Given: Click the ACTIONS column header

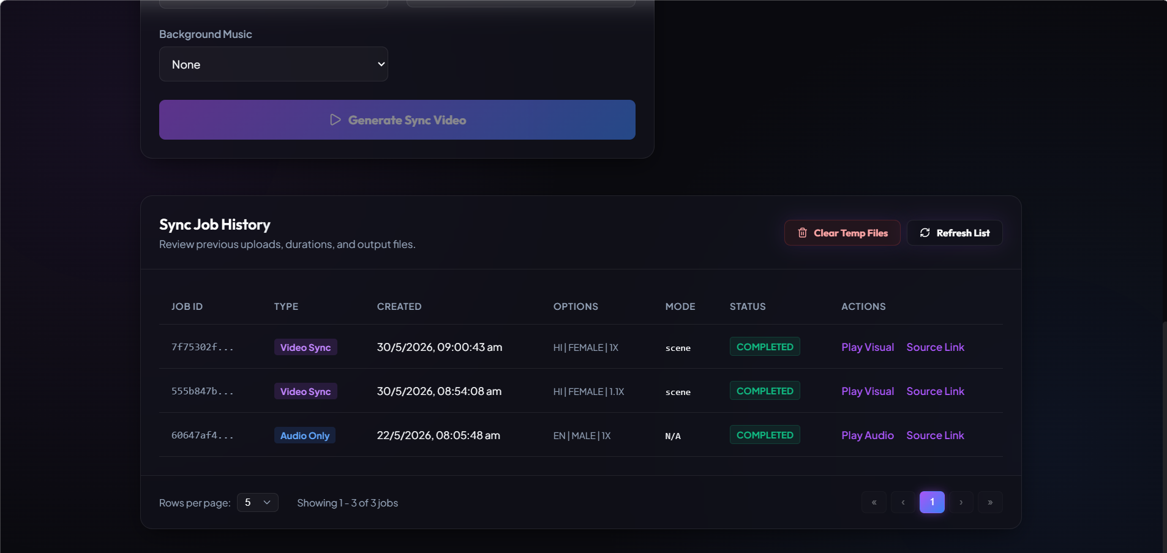Looking at the screenshot, I should click(x=863, y=306).
